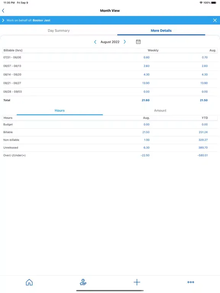Click Billable YTD value 251.24

pos(203,132)
